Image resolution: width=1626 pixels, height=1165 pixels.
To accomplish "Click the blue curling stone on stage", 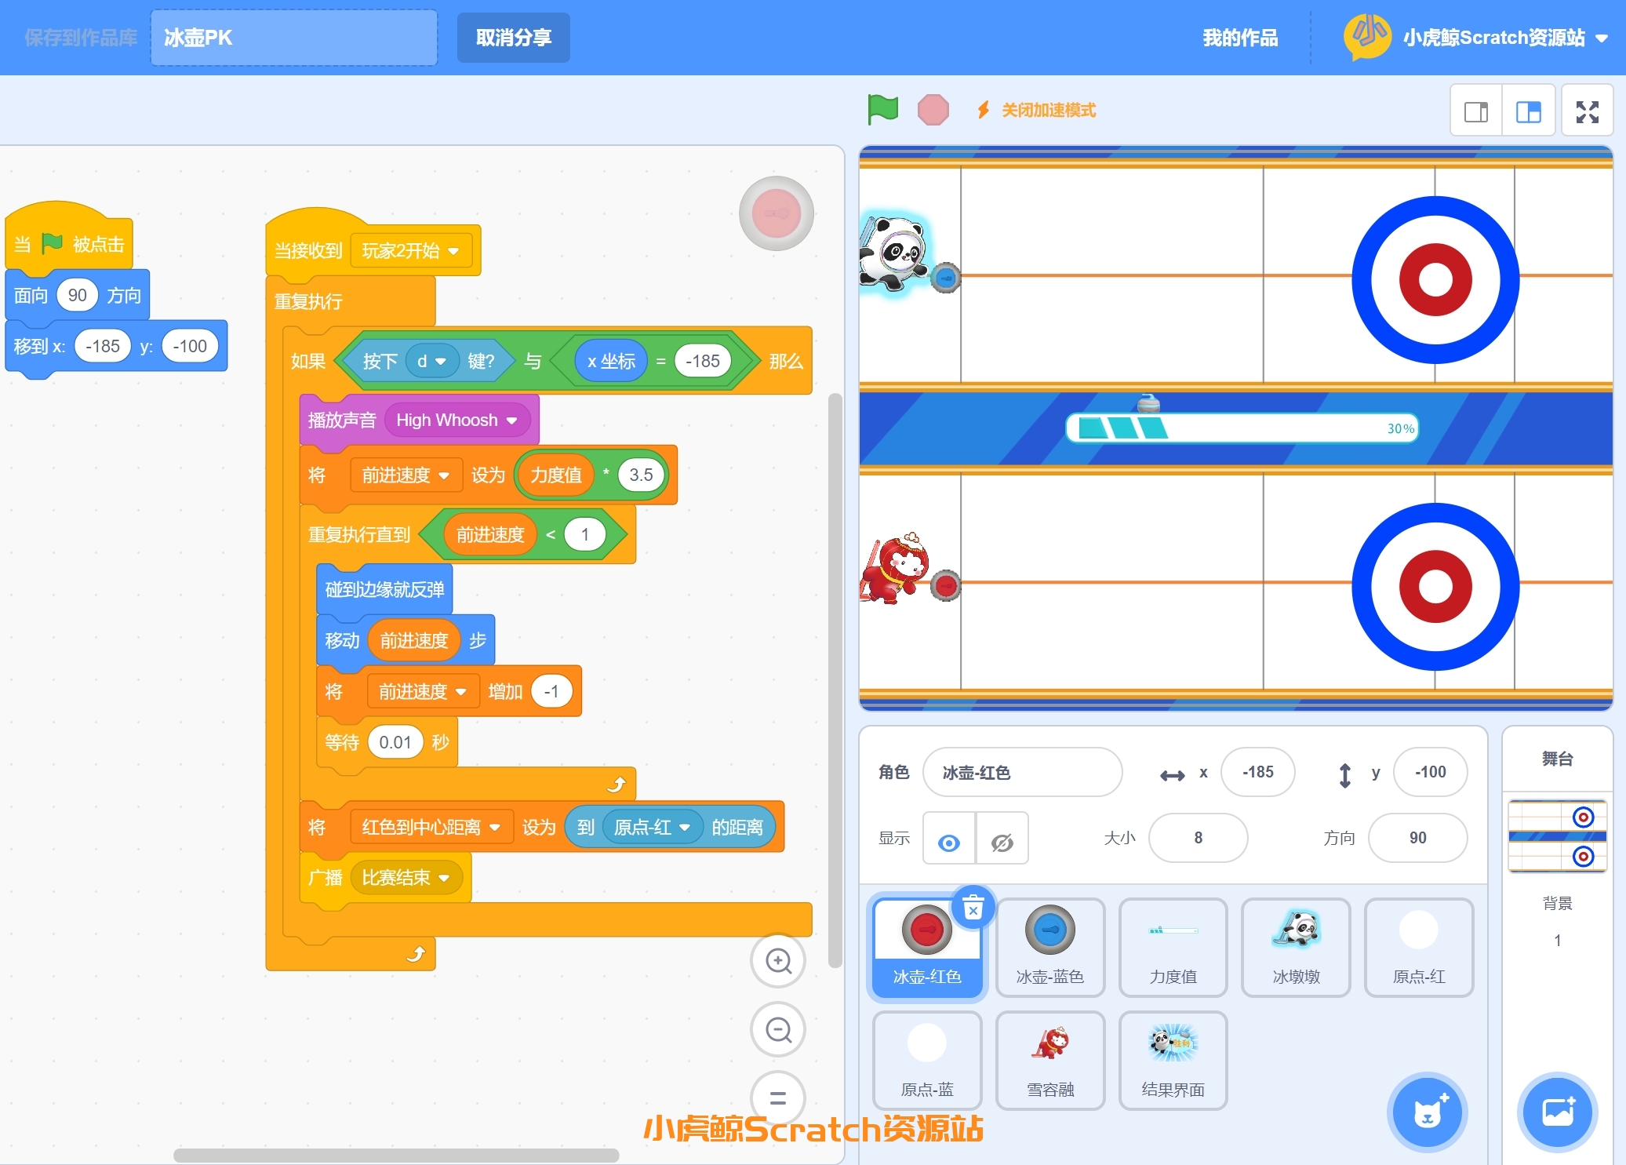I will pyautogui.click(x=946, y=278).
